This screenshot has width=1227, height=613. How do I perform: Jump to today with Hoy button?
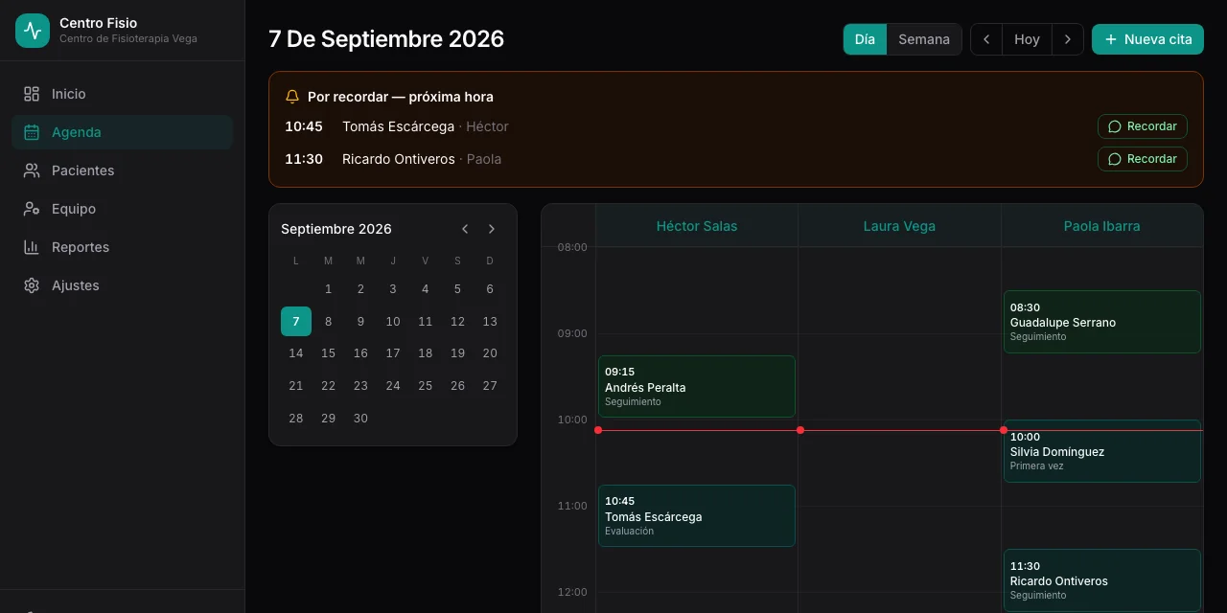pos(1027,39)
